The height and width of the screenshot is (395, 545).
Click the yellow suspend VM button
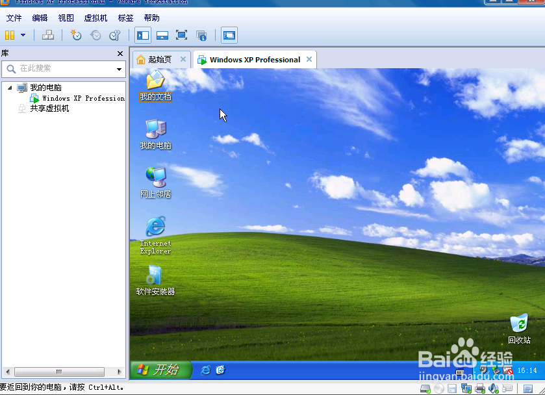[x=10, y=35]
